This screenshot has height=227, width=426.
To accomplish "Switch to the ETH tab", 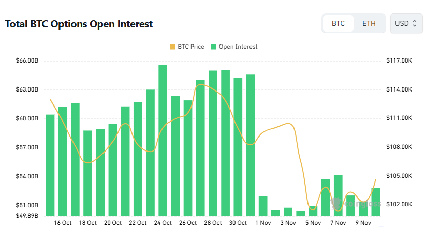I will [x=369, y=24].
